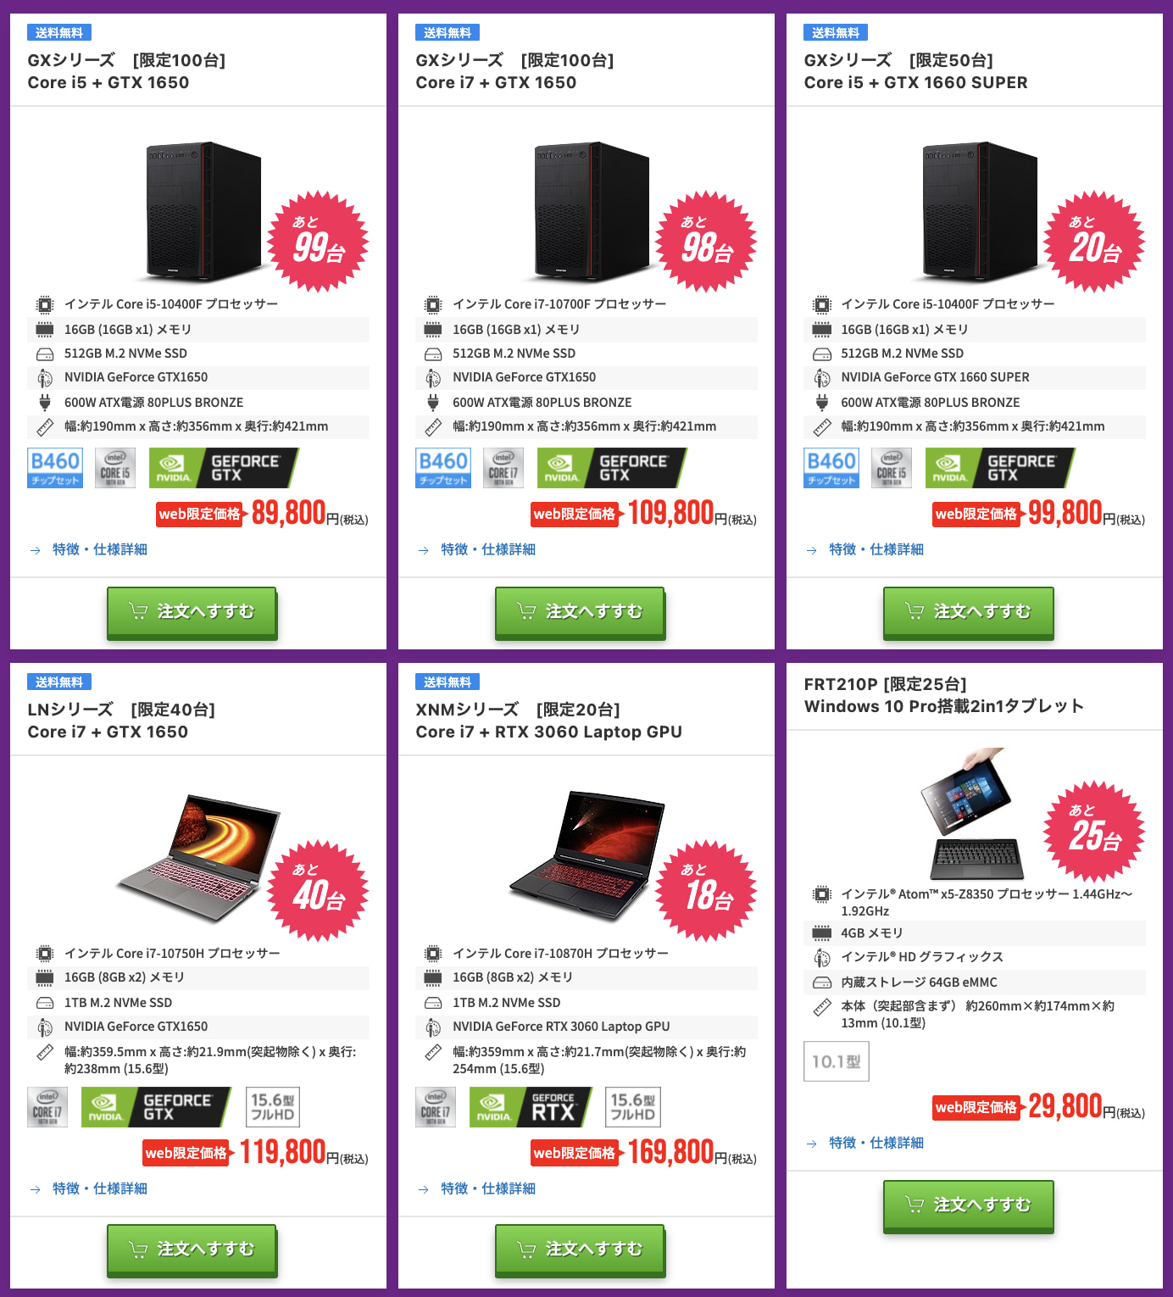
Task: Click 注文へすすむ for the LN series laptop
Action: point(192,1250)
